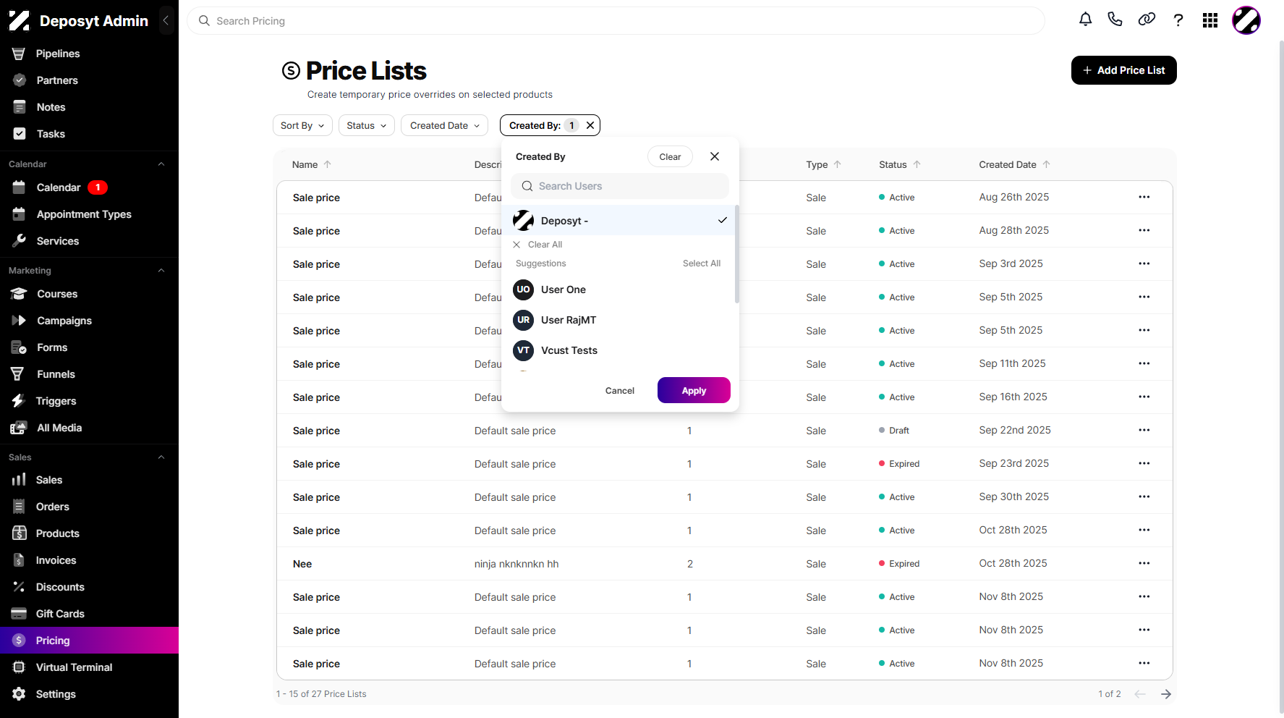
Task: Apply the Created By filter
Action: [694, 390]
